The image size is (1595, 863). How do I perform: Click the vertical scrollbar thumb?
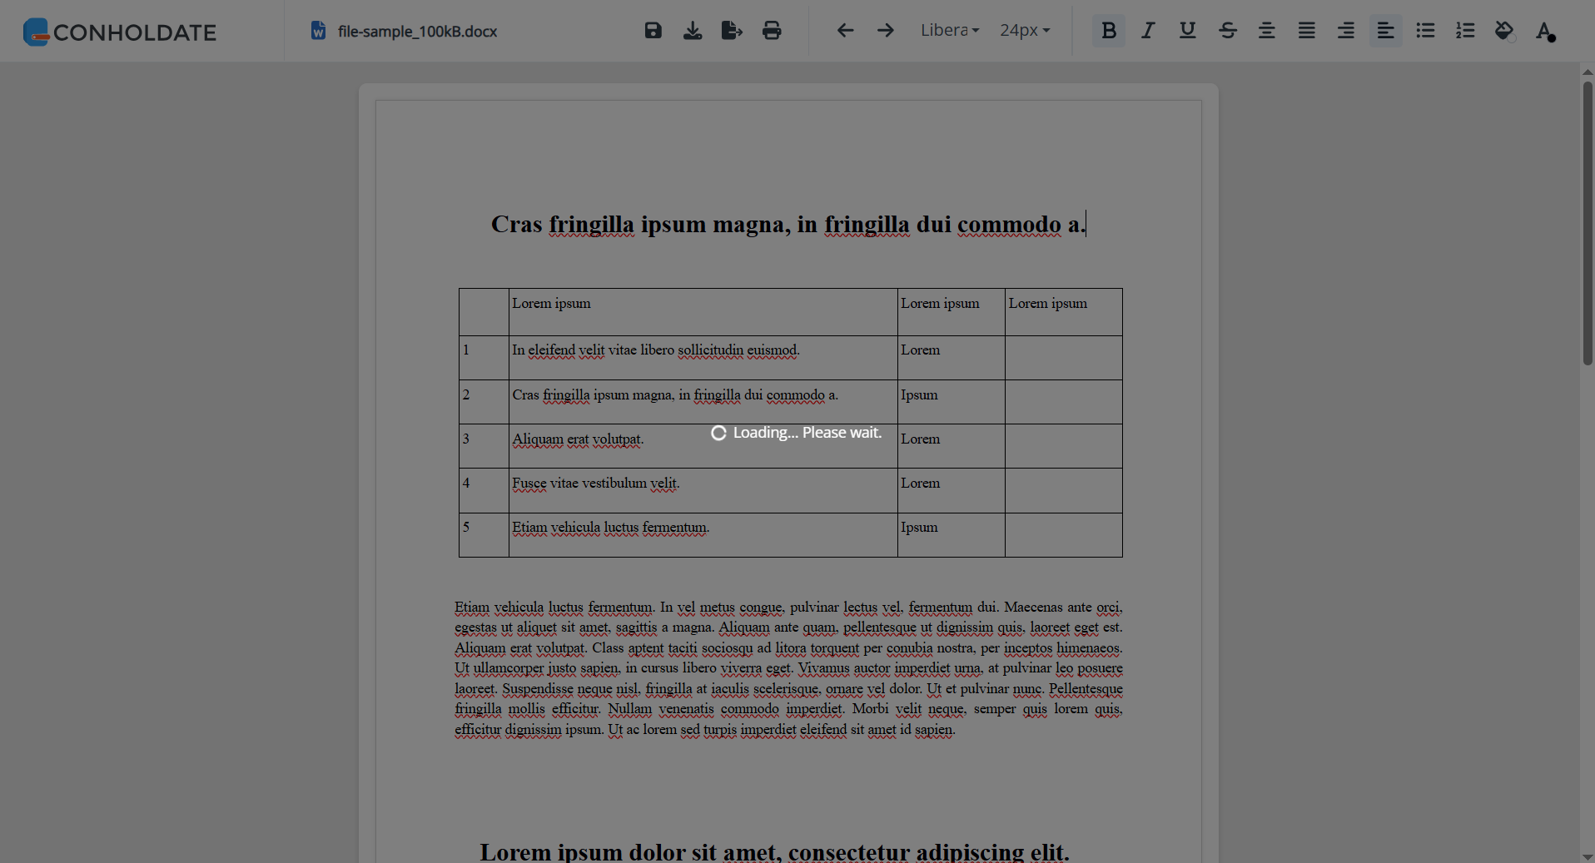click(x=1588, y=222)
